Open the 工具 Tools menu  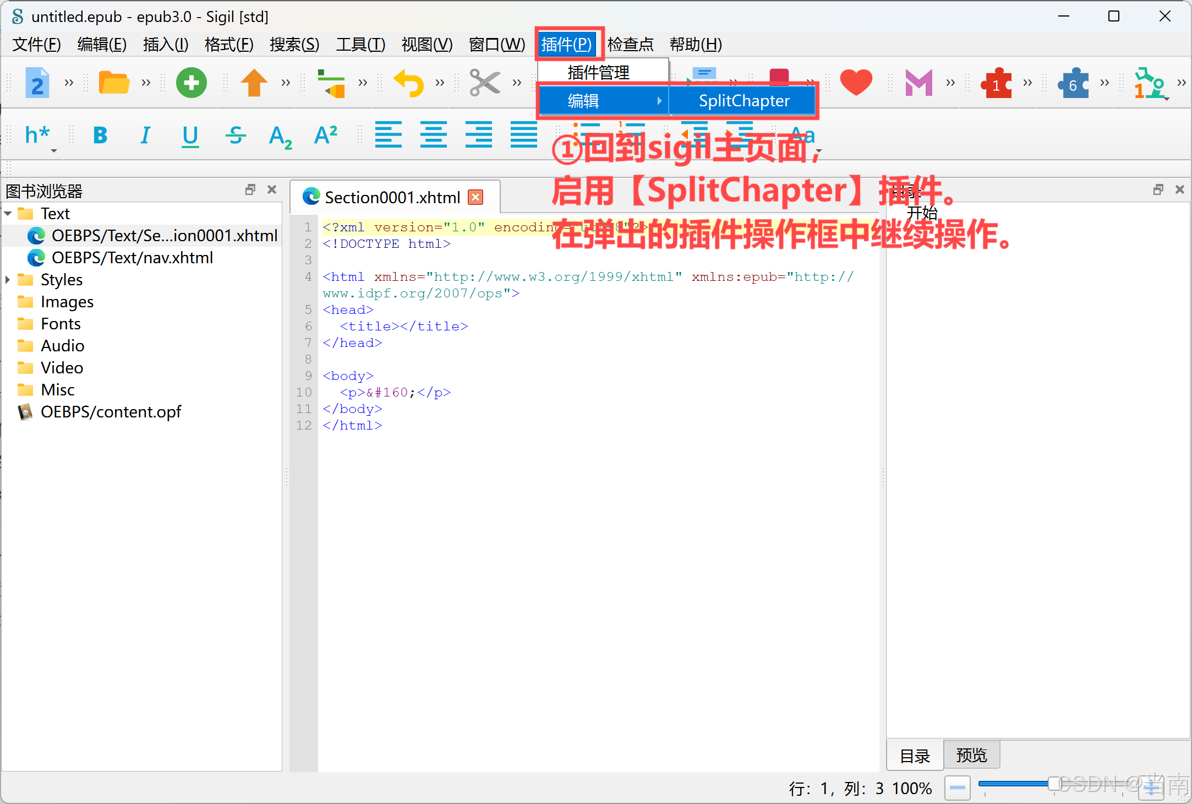tap(360, 45)
